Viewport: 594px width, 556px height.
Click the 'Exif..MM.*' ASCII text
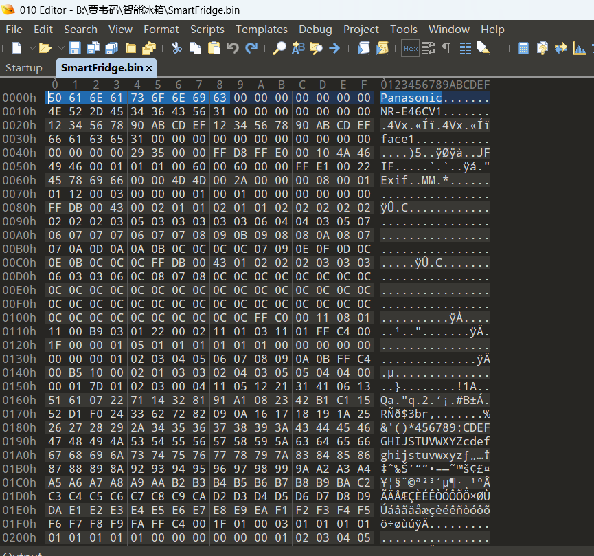415,180
